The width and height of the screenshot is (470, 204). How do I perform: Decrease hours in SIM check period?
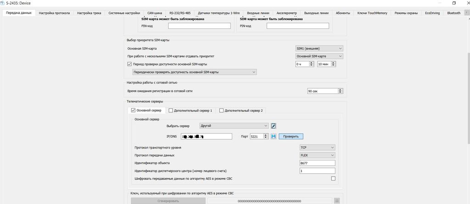312,65
